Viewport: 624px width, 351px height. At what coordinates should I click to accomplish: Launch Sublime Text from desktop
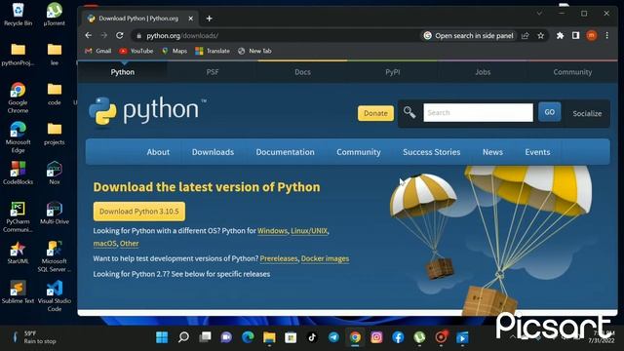(18, 292)
